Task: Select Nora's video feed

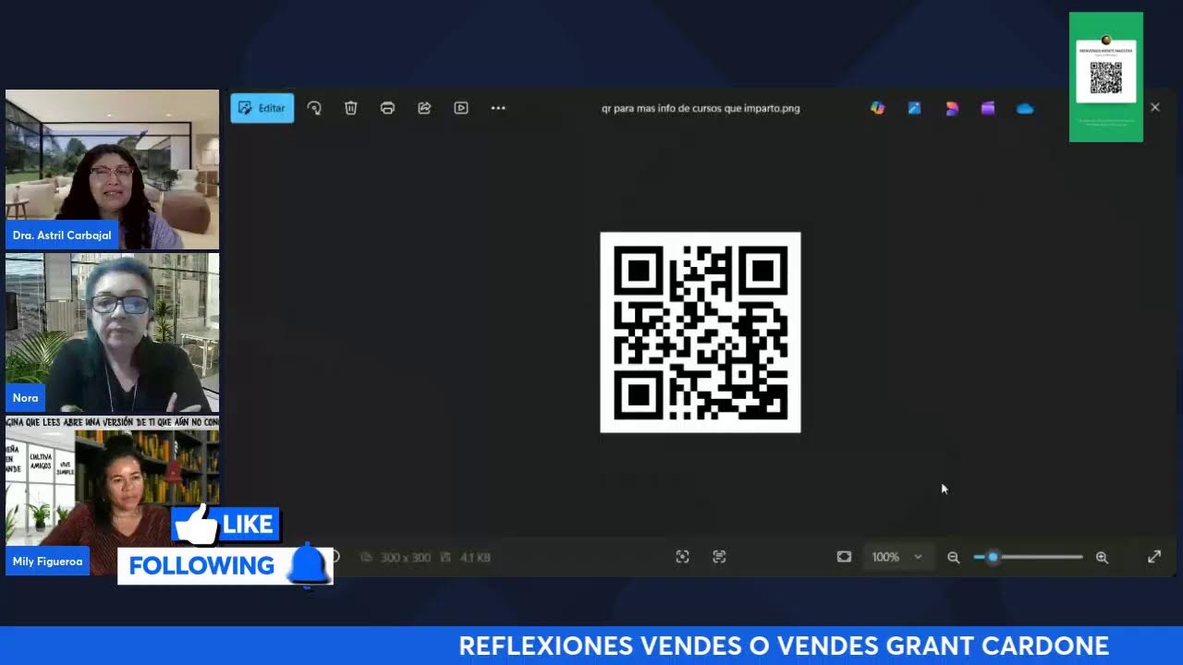Action: (112, 332)
